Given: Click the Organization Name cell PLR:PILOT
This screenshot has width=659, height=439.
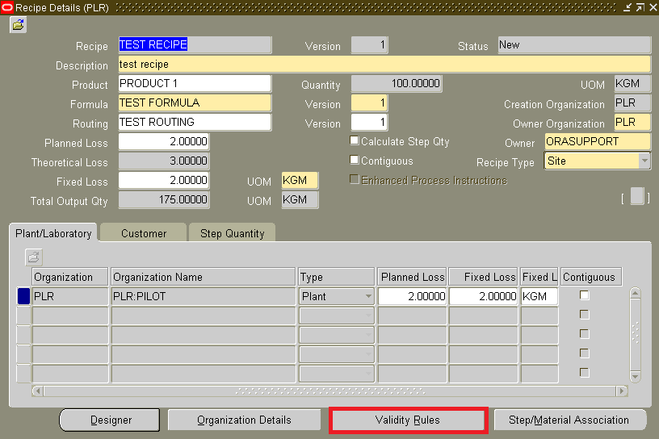Looking at the screenshot, I should tap(204, 296).
